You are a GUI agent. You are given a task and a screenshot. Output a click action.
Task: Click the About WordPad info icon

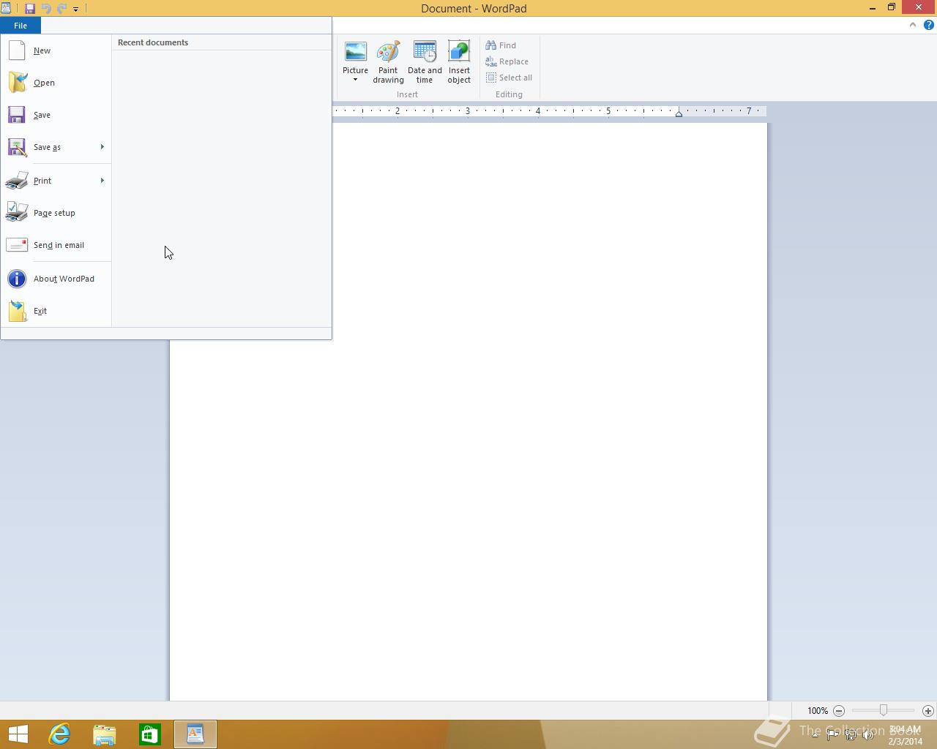coord(17,279)
